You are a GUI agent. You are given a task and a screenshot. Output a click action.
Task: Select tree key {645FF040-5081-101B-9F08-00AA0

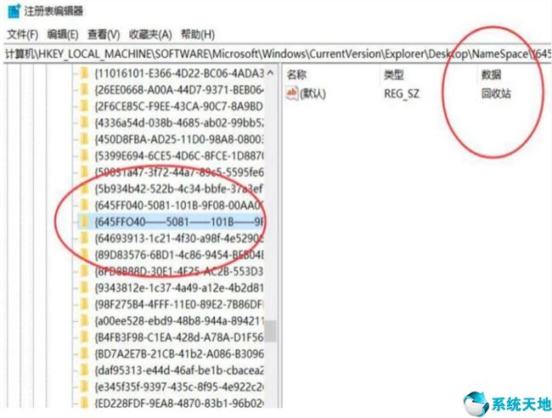tap(179, 205)
